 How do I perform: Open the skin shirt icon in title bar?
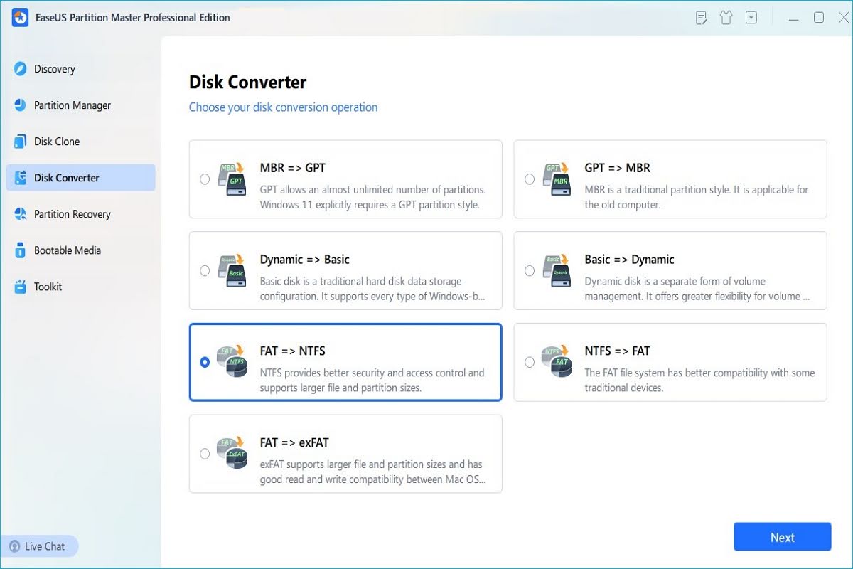726,18
